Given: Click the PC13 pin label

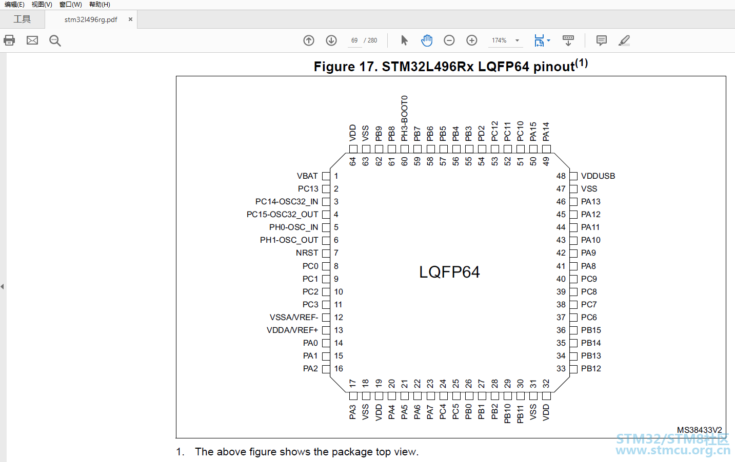Looking at the screenshot, I should (x=308, y=189).
